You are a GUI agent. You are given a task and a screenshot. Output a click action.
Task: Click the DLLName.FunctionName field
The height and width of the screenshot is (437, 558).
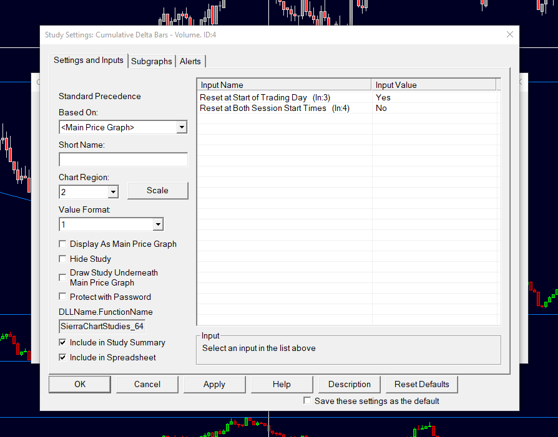tap(102, 327)
